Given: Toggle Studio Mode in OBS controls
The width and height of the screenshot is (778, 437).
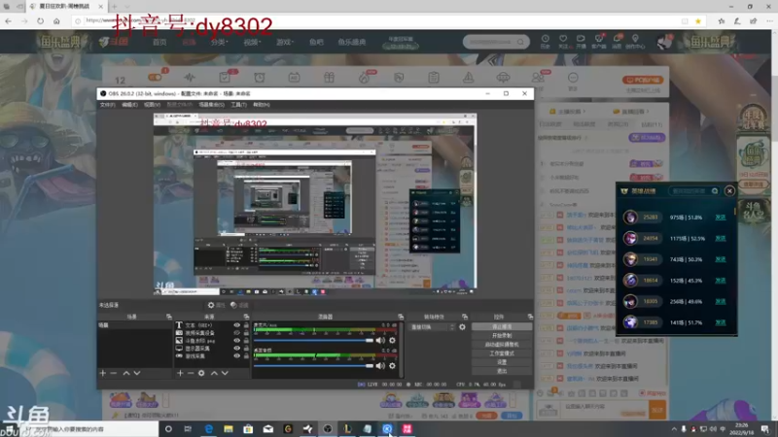Looking at the screenshot, I should click(502, 353).
